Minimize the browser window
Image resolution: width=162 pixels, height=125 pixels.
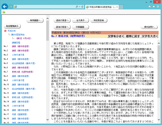146,2
